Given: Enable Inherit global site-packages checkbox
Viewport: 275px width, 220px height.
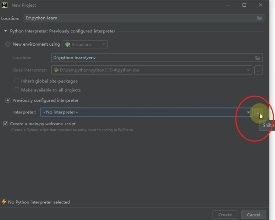Looking at the screenshot, I should (x=17, y=81).
